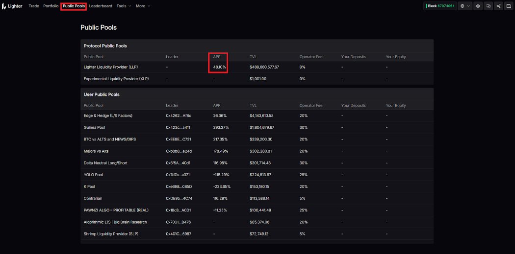515x254 pixels.
Task: Select the Public Pools nav item
Action: pyautogui.click(x=74, y=6)
